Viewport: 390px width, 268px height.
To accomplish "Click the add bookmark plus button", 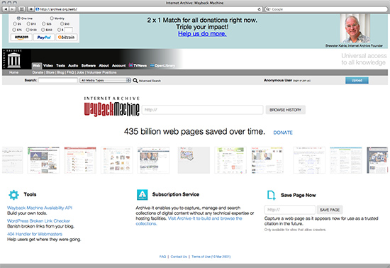I will pos(30,9).
